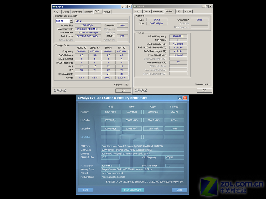
Task: Click the Start Benchmark button
Action: (132, 190)
